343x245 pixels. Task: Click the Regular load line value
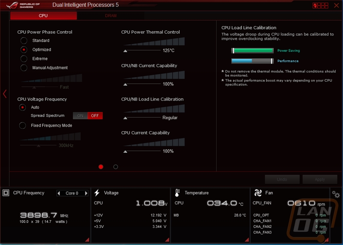[170, 118]
